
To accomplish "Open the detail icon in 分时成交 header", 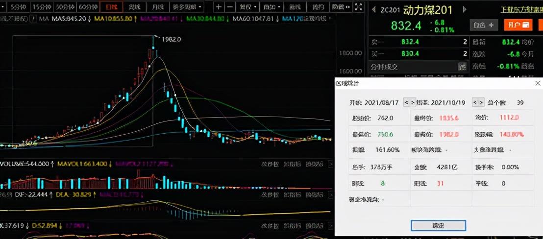I will 462,67.
